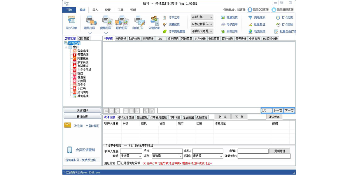Click the 复制地址 button
The image size is (350, 175).
280,151
